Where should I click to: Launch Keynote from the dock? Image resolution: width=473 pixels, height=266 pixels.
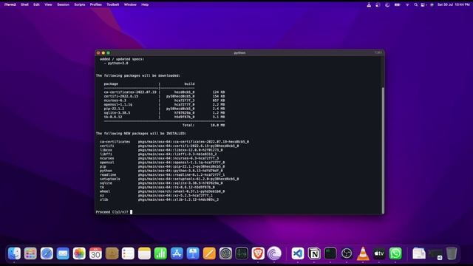(x=193, y=253)
